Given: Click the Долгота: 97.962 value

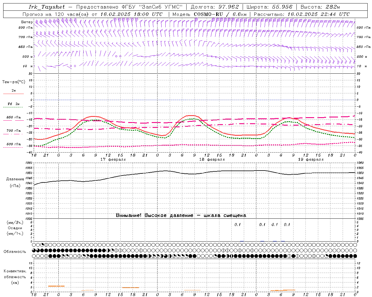Looking at the screenshot, I should pos(214,7).
